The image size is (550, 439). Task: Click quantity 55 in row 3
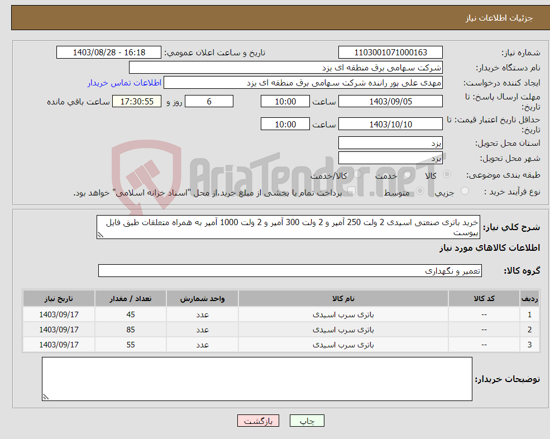[131, 345]
